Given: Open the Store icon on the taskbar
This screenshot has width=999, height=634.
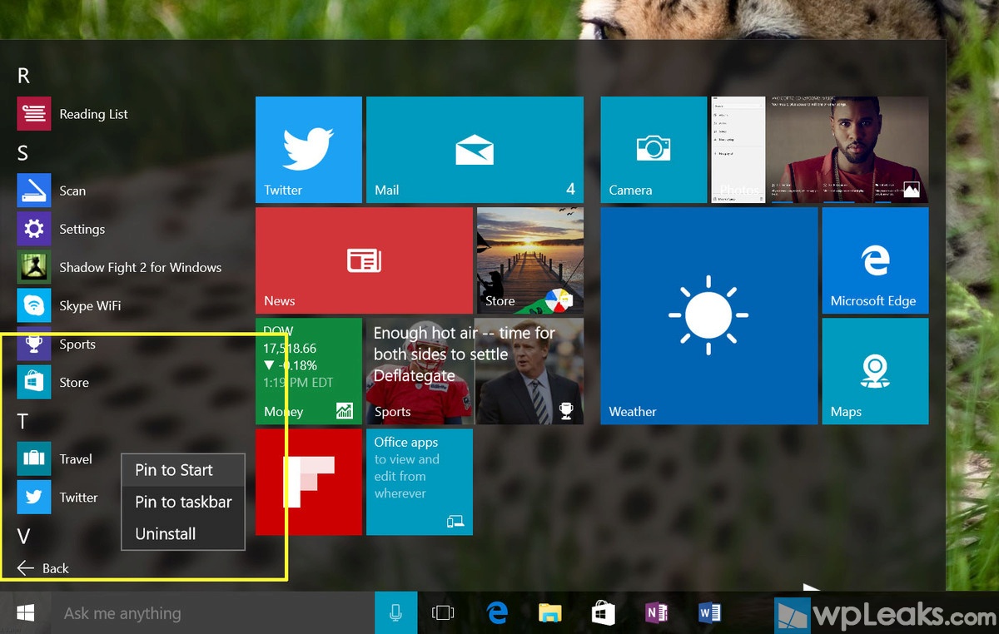Looking at the screenshot, I should (603, 613).
